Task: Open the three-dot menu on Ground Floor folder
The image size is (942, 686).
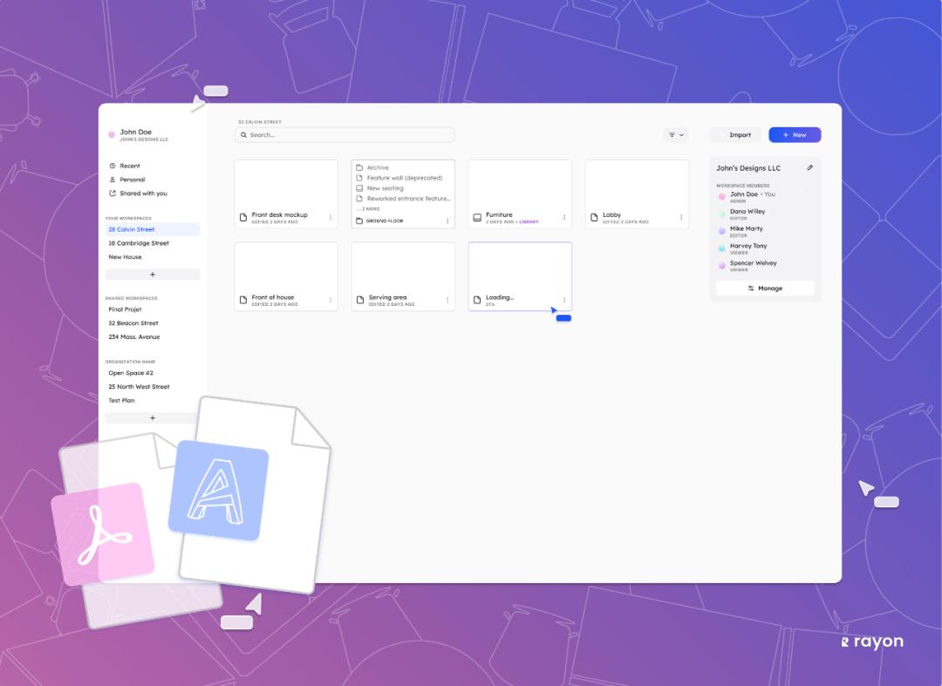Action: coord(447,221)
